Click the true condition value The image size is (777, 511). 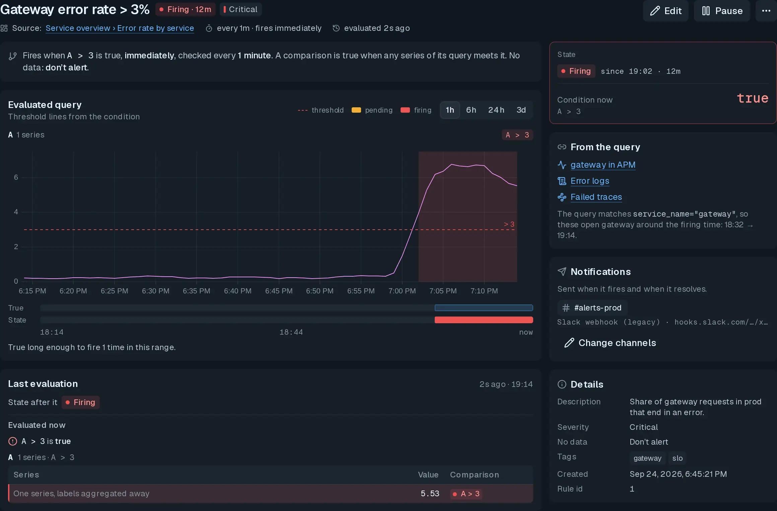(753, 98)
